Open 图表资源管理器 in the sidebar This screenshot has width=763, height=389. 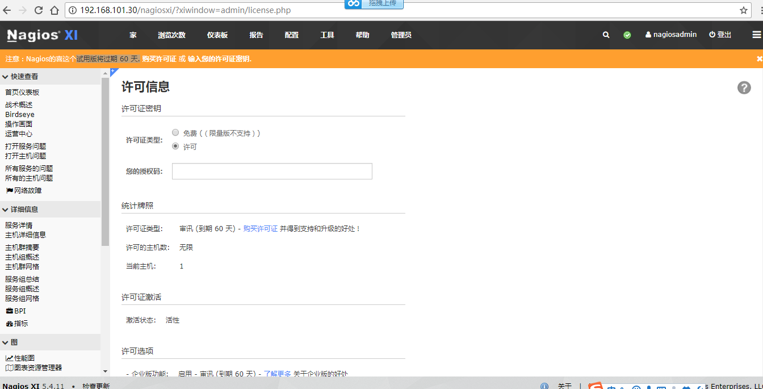(34, 368)
